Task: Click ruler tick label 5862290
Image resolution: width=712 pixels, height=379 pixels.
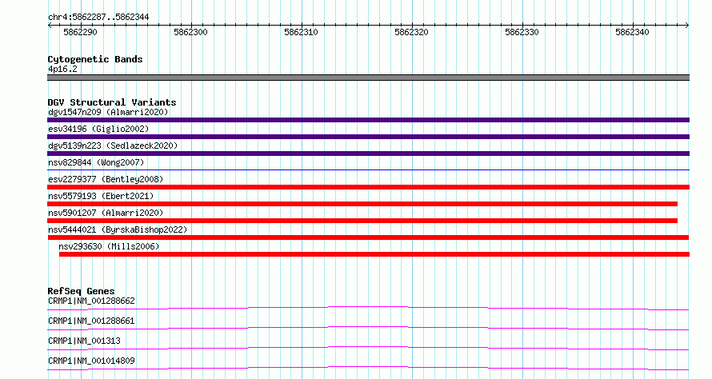Action: tap(80, 32)
